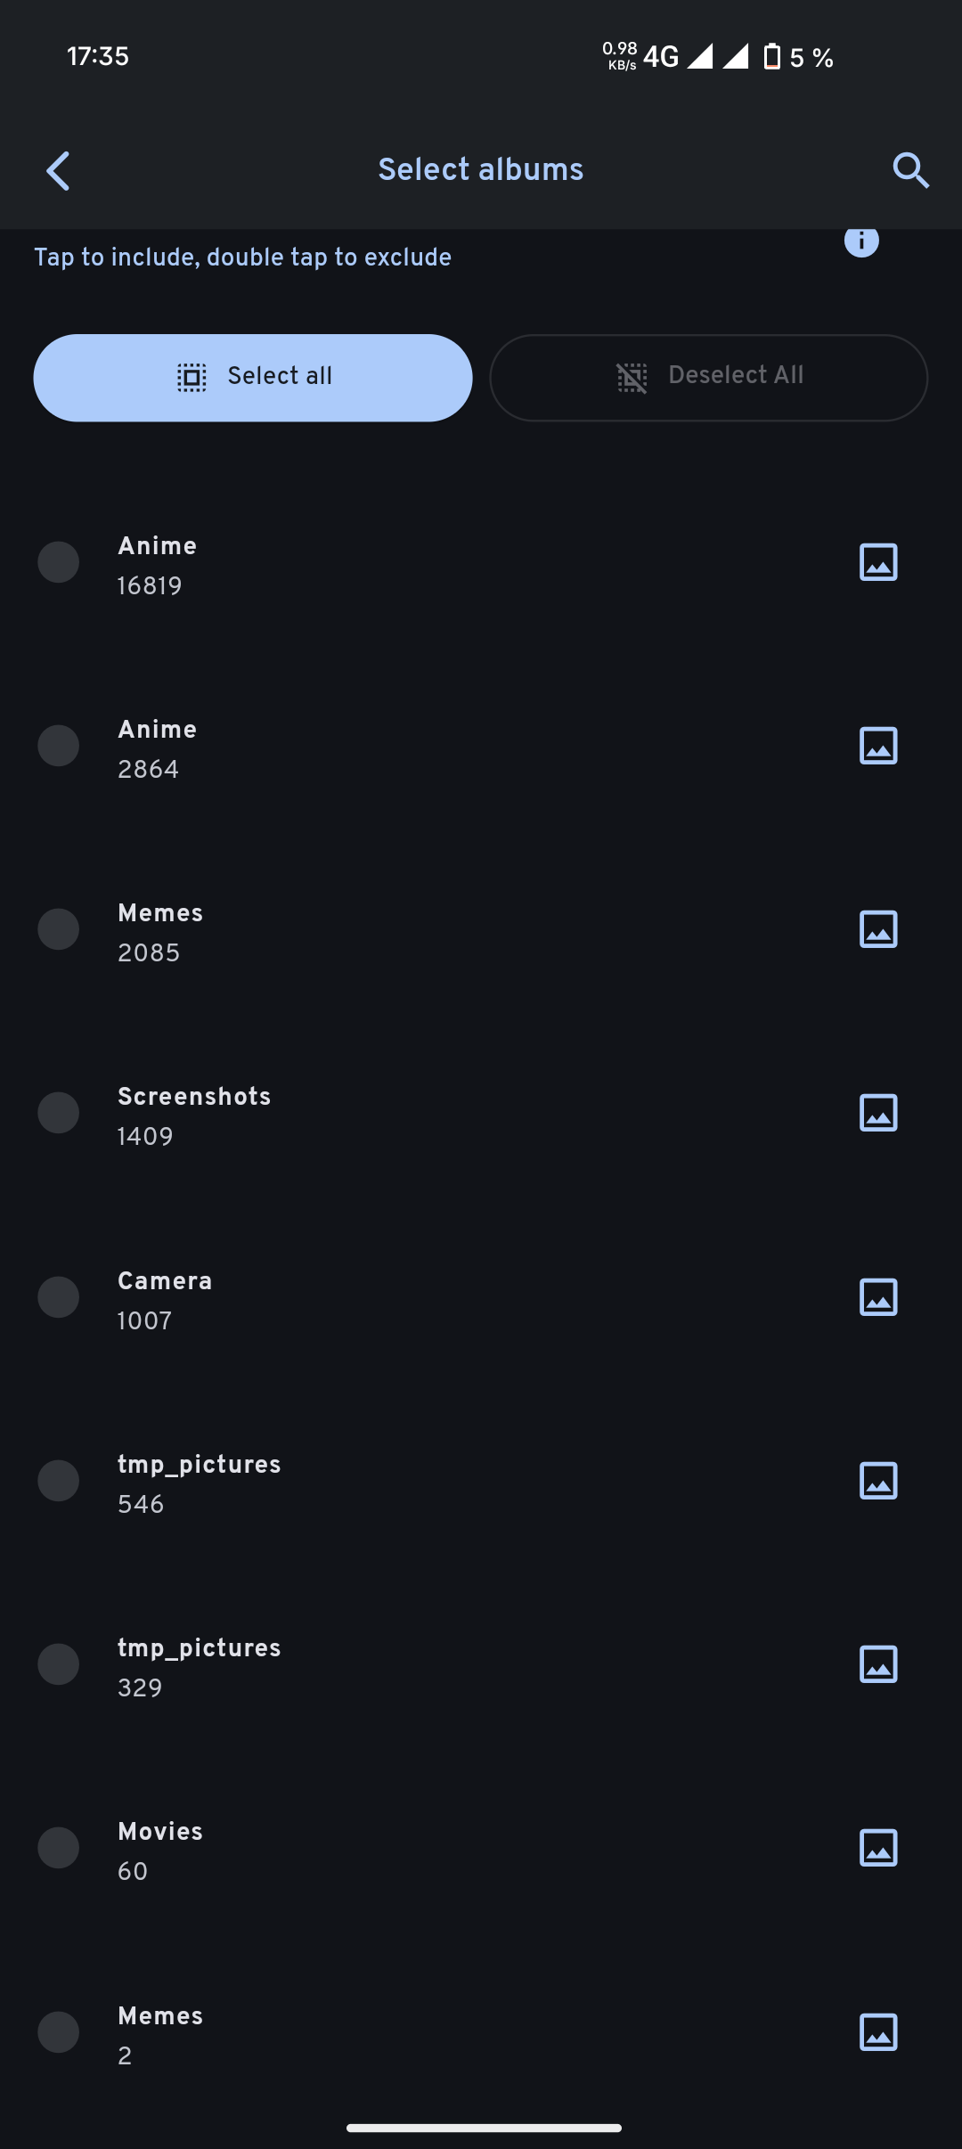The width and height of the screenshot is (962, 2149).
Task: Toggle selection circle for the Camera album
Action: pyautogui.click(x=59, y=1297)
